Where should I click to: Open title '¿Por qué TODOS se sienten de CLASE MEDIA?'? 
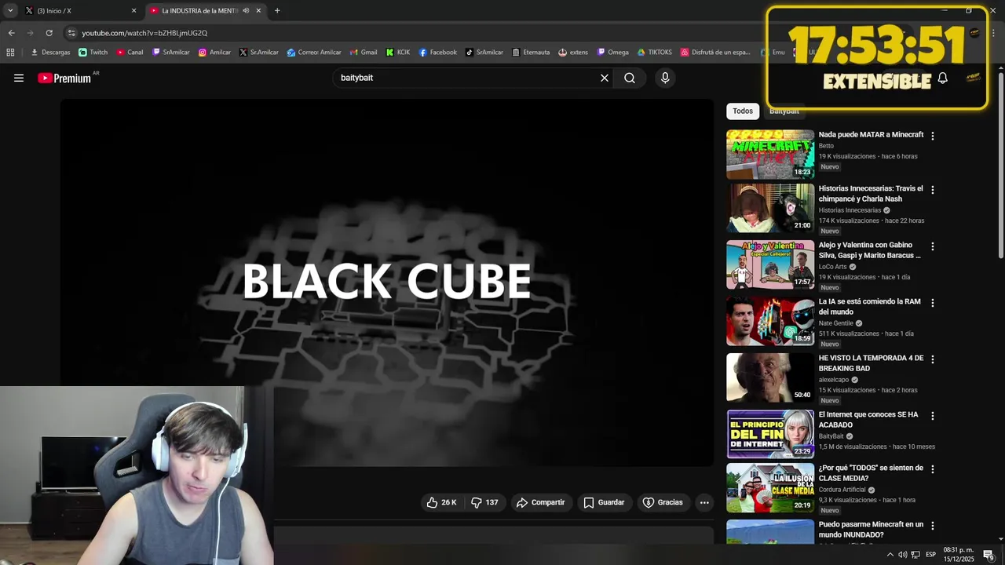(871, 473)
